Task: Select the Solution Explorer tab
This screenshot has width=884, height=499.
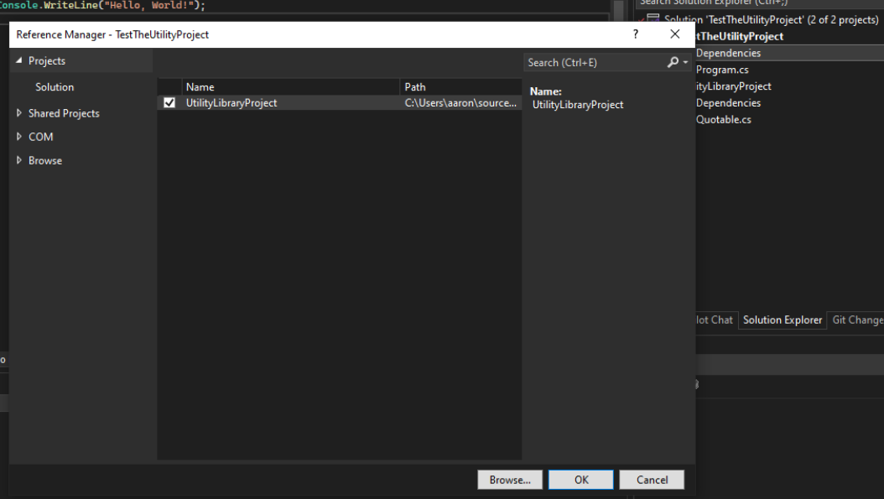Action: pyautogui.click(x=782, y=320)
